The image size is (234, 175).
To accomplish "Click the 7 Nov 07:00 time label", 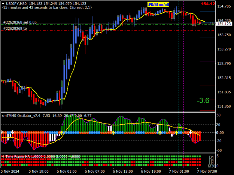I will (x=207, y=171).
